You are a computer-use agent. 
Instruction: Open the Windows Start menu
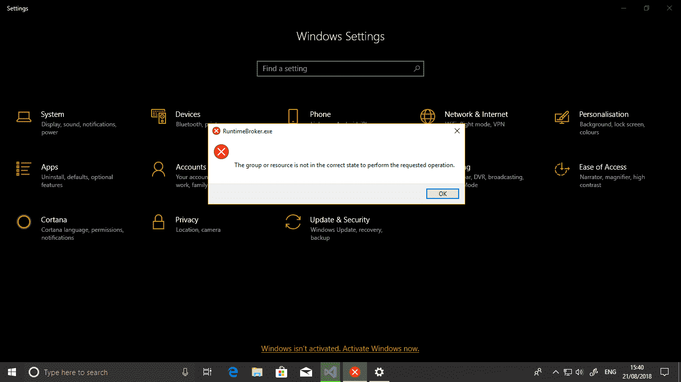point(12,372)
